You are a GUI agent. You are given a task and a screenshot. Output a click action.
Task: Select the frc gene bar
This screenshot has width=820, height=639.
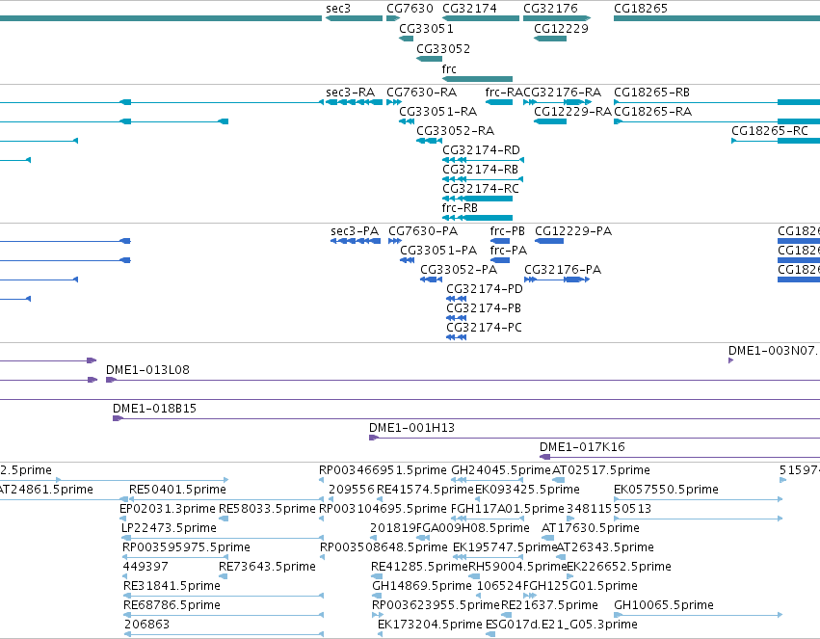(x=478, y=79)
